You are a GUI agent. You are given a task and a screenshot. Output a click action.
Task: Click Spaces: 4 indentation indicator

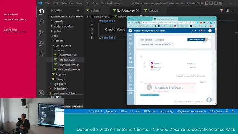tap(111, 111)
